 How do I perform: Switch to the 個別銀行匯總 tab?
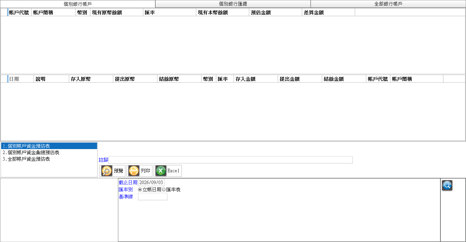click(x=233, y=4)
